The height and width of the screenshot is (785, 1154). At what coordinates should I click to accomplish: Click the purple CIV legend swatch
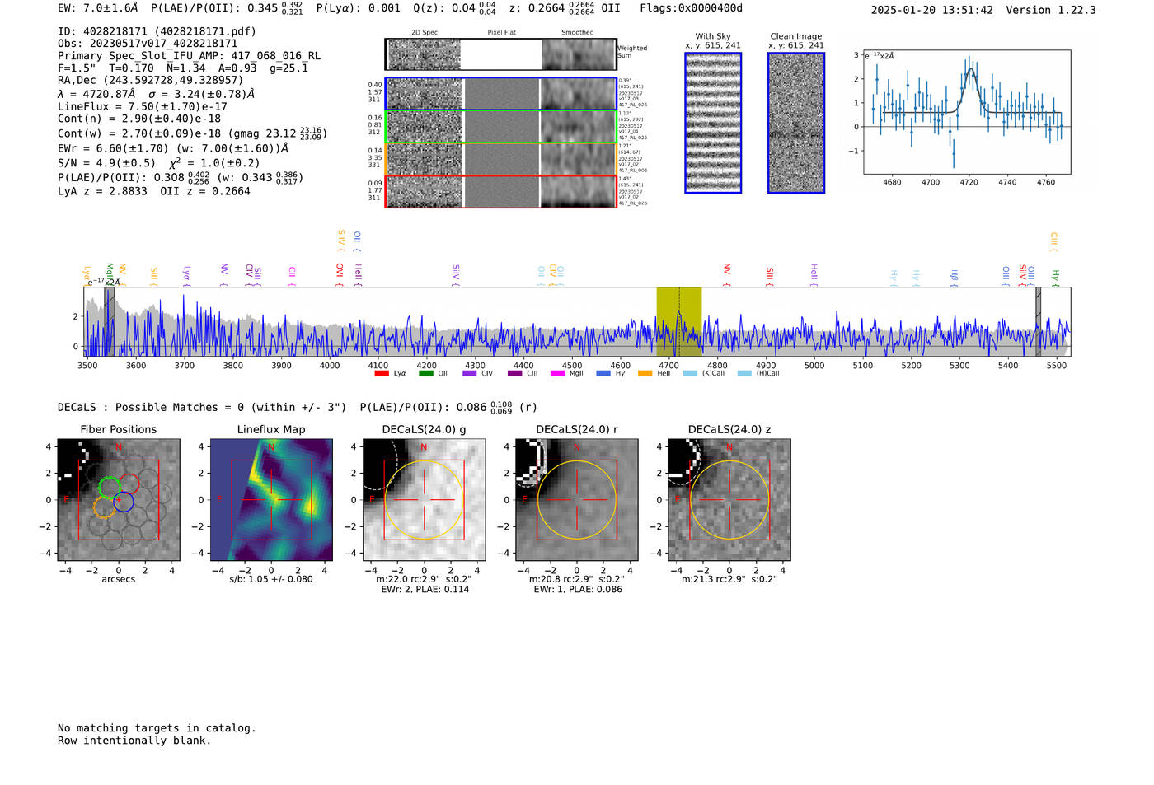coord(470,373)
